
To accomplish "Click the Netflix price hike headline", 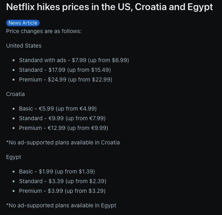I will (110, 7).
